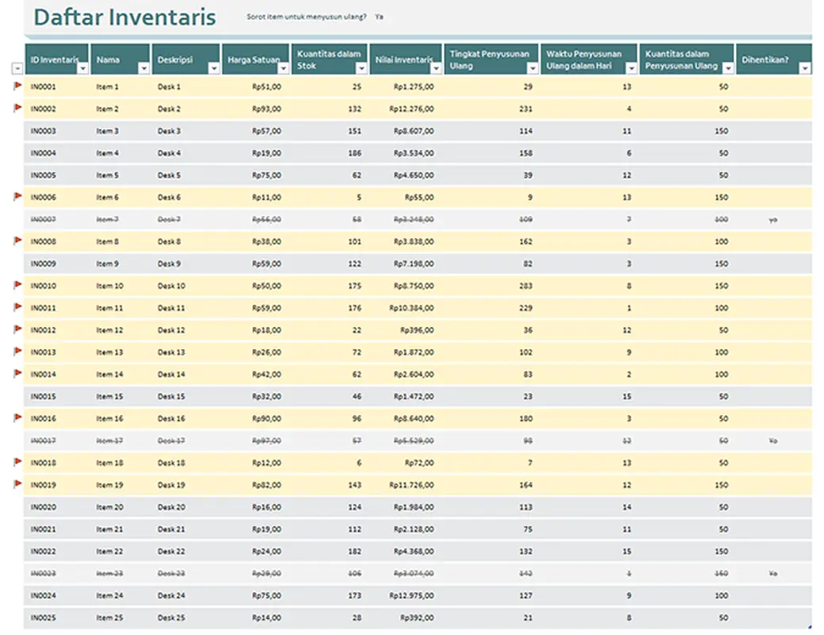Click 'ya' discontinued cell in IN0007 row
The height and width of the screenshot is (635, 824).
point(772,220)
